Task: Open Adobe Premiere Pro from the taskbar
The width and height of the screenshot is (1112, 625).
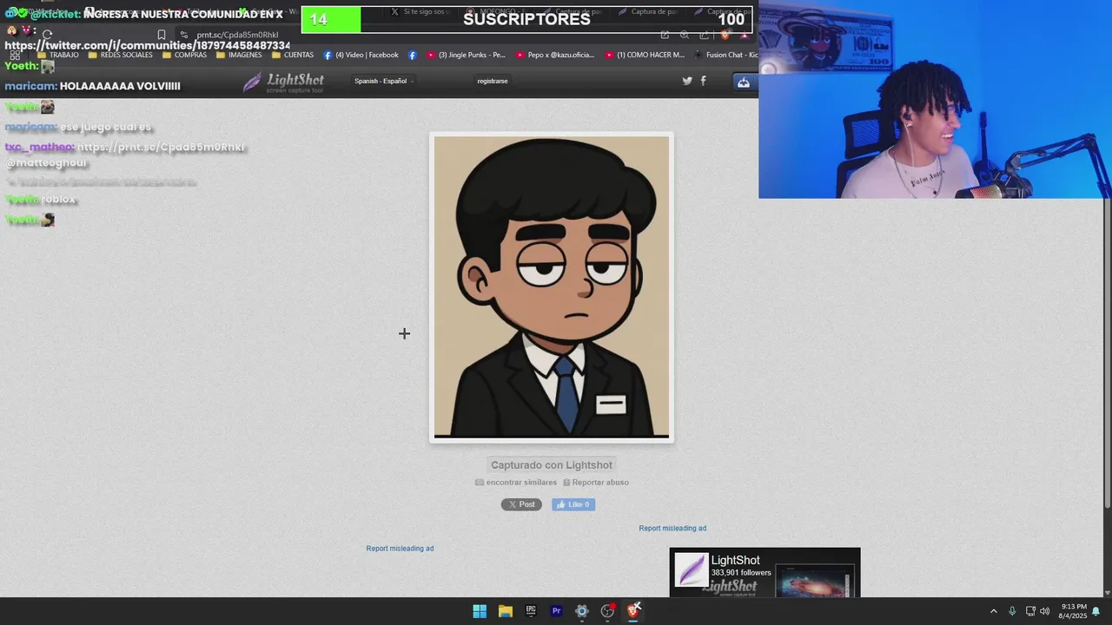Action: click(557, 611)
